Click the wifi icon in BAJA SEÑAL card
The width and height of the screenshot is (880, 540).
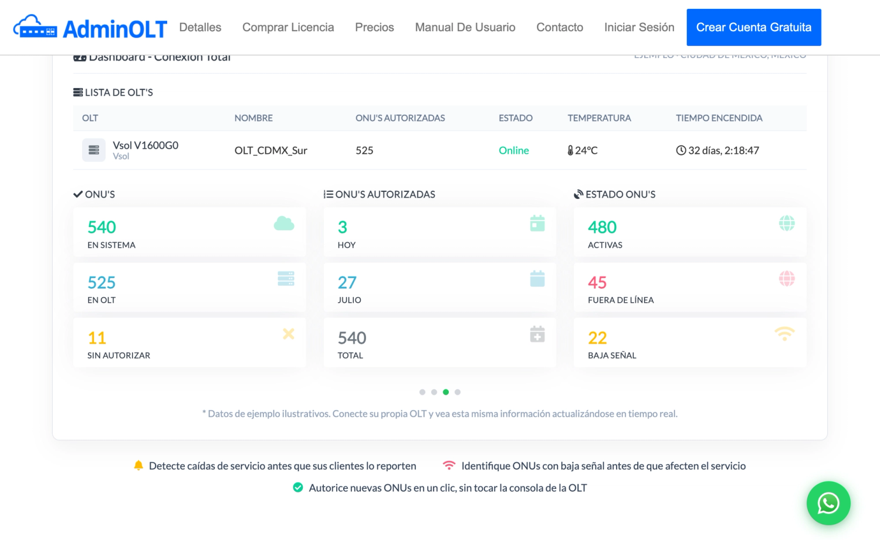tap(784, 334)
